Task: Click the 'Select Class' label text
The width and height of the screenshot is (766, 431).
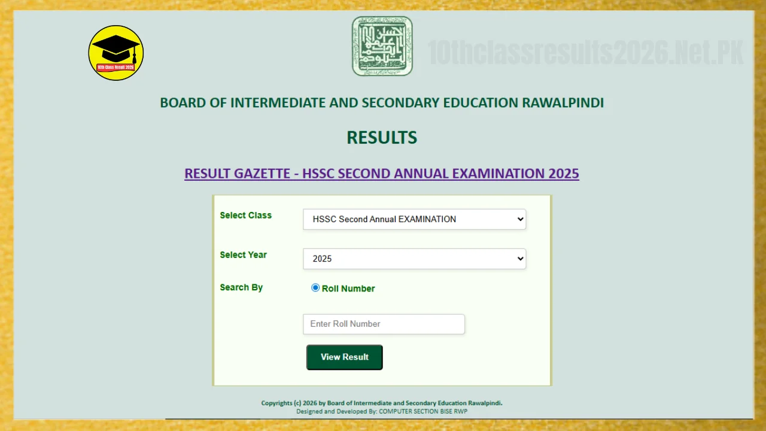Action: [x=246, y=215]
